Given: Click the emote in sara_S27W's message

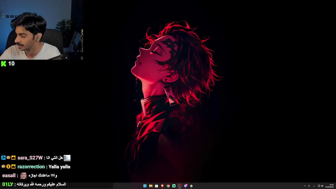Looking at the screenshot, I should point(67,158).
